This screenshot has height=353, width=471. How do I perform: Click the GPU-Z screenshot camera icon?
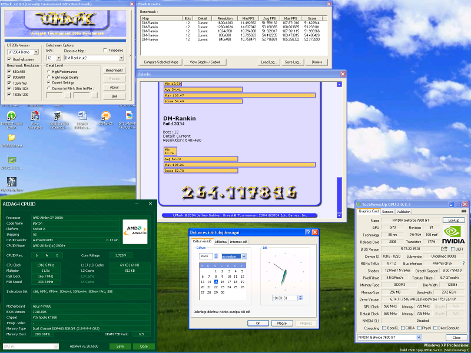pos(464,212)
